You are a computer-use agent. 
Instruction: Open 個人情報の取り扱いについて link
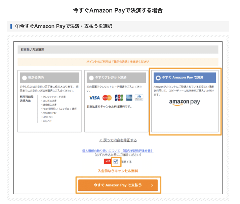(x=101, y=151)
